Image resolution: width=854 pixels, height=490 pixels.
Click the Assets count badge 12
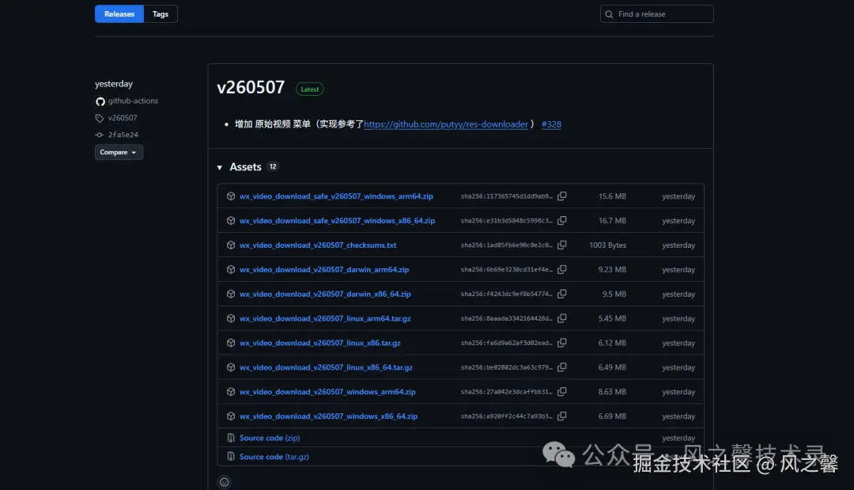coord(273,166)
